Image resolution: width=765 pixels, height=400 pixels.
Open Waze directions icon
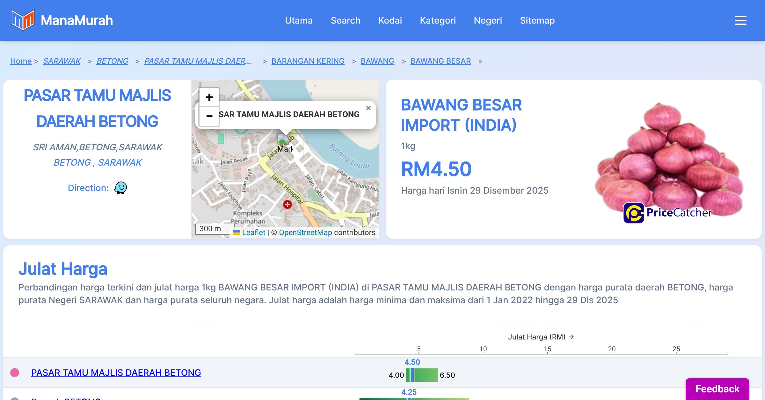(120, 188)
